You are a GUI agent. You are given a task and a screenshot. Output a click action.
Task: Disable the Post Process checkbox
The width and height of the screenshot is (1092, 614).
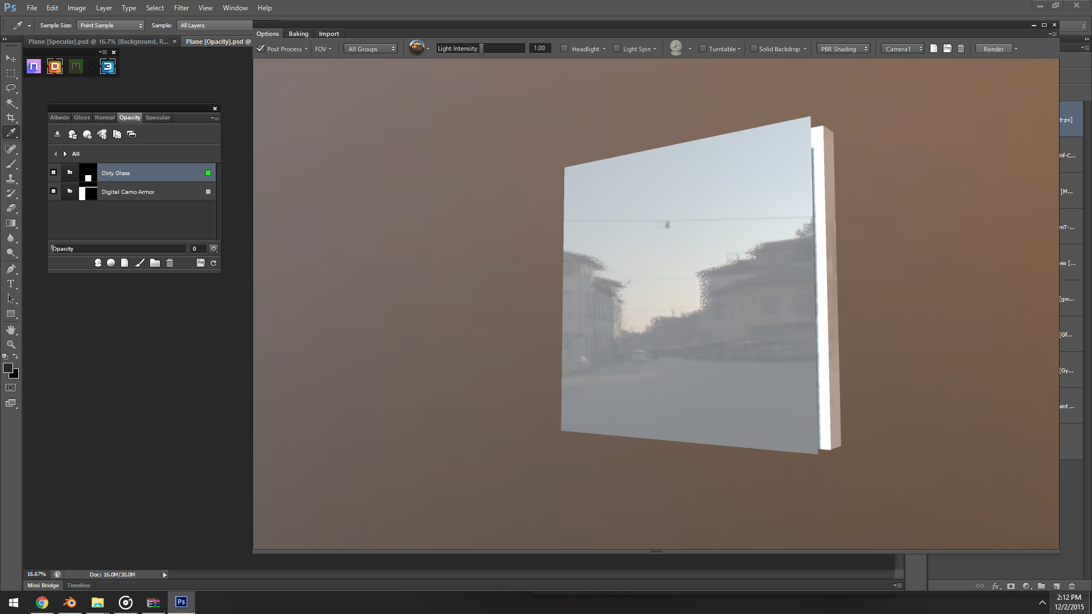click(x=261, y=48)
